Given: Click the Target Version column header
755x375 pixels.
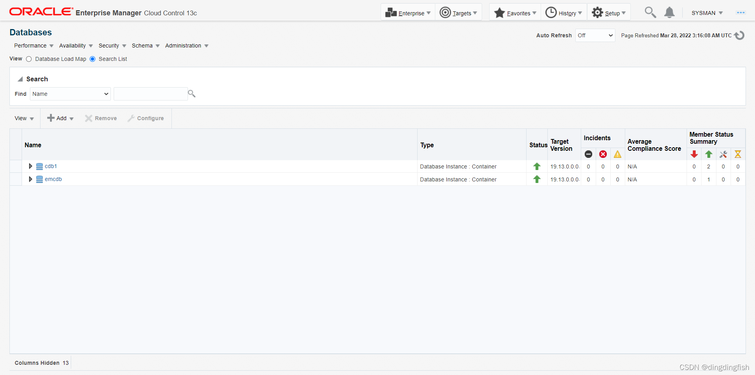Looking at the screenshot, I should [x=561, y=145].
